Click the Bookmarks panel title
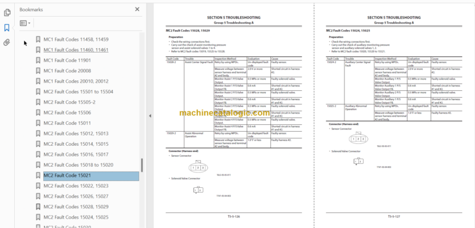Viewport: 475px width, 228px height. pyautogui.click(x=31, y=10)
